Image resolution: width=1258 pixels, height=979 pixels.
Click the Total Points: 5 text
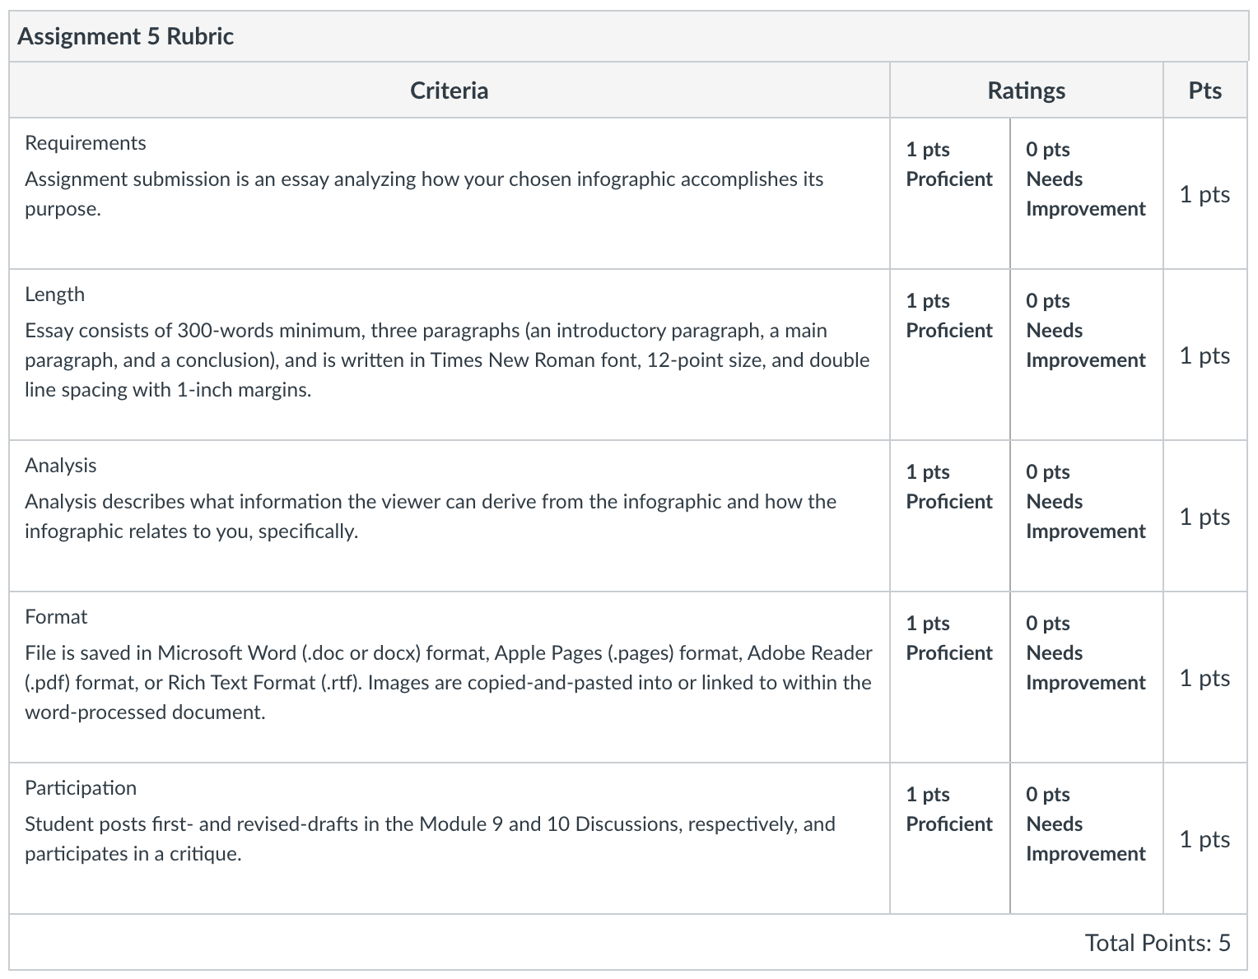(1158, 942)
